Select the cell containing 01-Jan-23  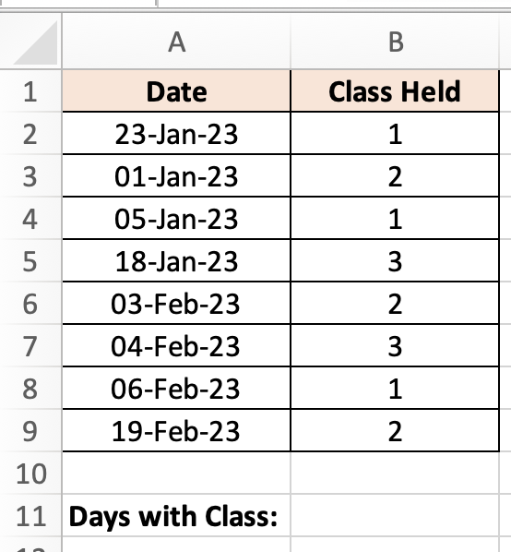click(x=176, y=176)
